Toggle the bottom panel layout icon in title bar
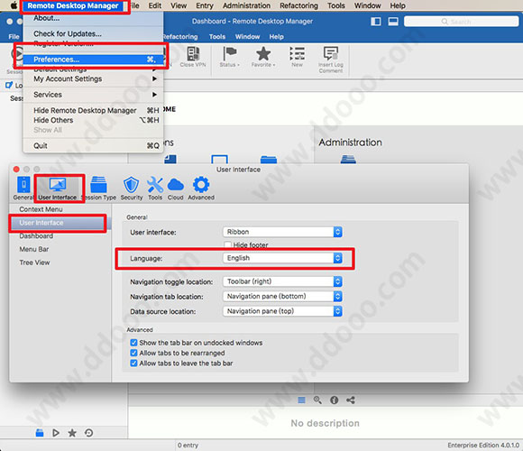523x451 pixels. click(x=393, y=22)
